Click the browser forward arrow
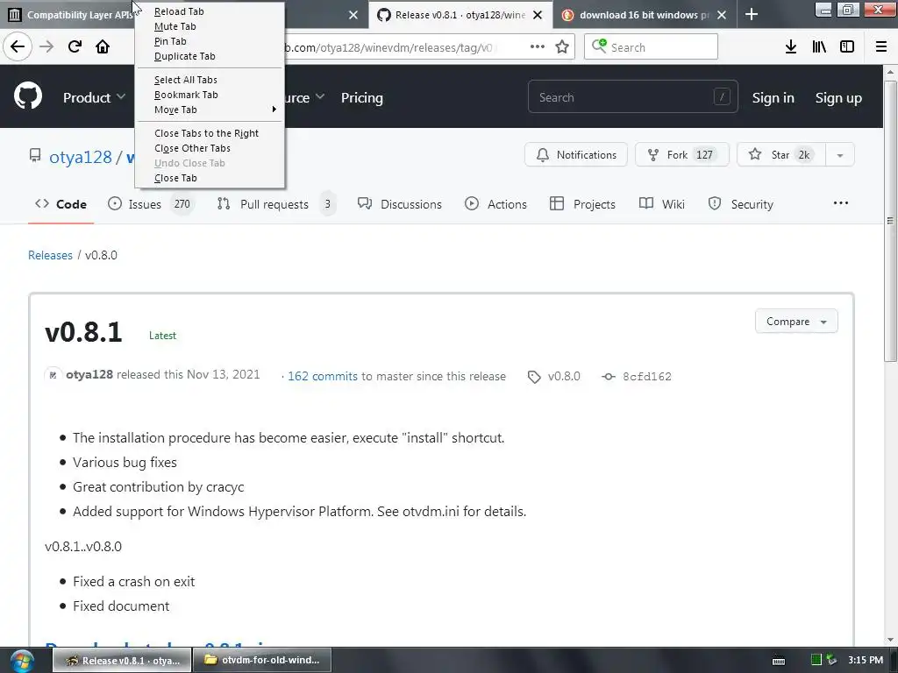898x673 pixels. [x=46, y=46]
